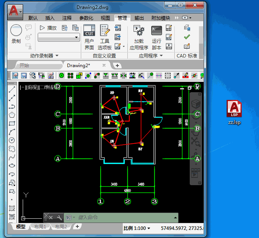Image resolution: width=259 pixels, height=238 pixels.
Task: Open the 开始 start tab
Action: point(24,65)
